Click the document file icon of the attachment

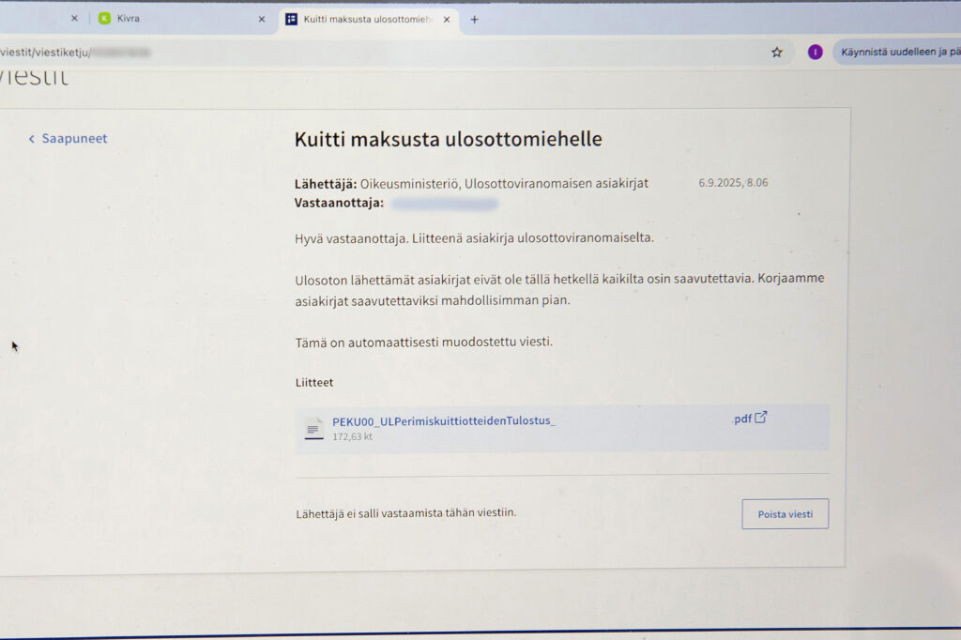[x=313, y=429]
